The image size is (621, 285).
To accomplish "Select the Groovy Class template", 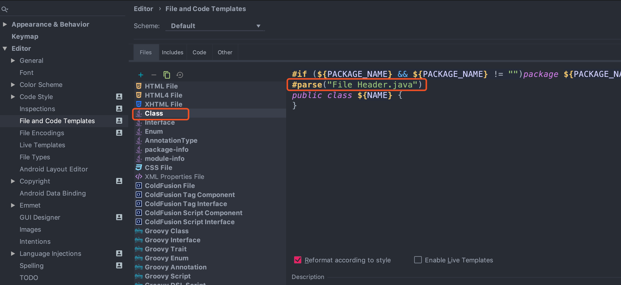I will click(166, 231).
